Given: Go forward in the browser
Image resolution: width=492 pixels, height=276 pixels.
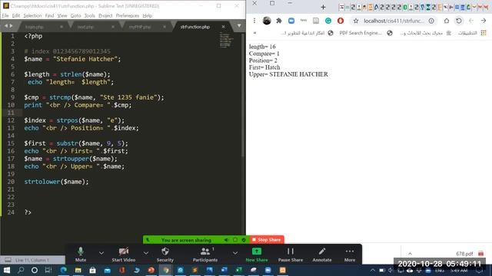Looking at the screenshot, I should click(484, 21).
